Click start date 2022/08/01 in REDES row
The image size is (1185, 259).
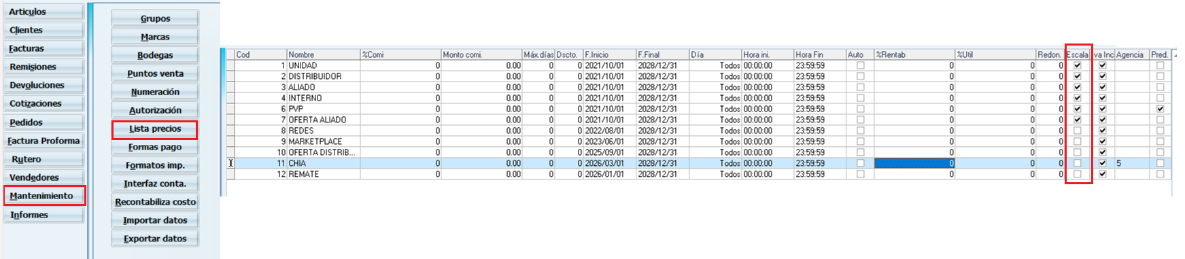pos(610,131)
